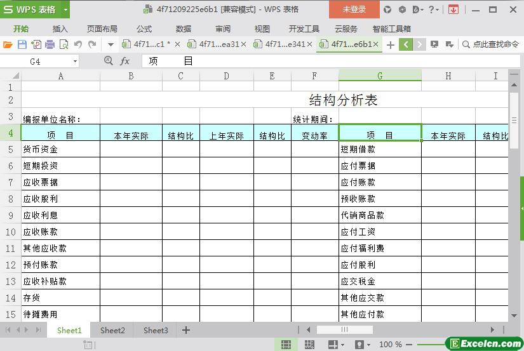Select column G header
This screenshot has width=524, height=351.
380,76
